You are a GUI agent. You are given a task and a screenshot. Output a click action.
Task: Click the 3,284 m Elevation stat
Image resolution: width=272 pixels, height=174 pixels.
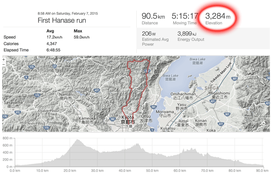(x=218, y=19)
